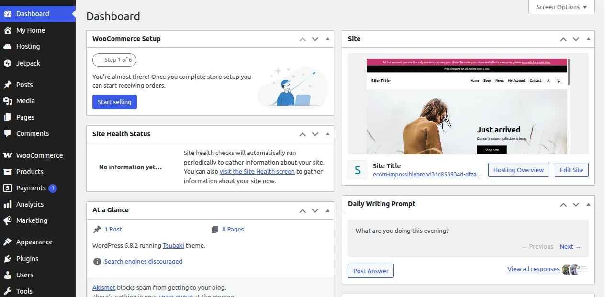Collapse the Daily Writing Prompt panel
This screenshot has height=297, width=605.
coord(588,204)
